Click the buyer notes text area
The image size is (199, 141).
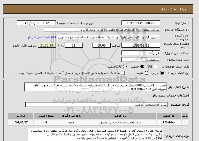click(x=95, y=135)
